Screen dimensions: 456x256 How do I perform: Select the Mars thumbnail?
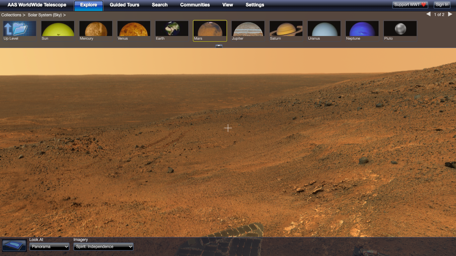(210, 31)
